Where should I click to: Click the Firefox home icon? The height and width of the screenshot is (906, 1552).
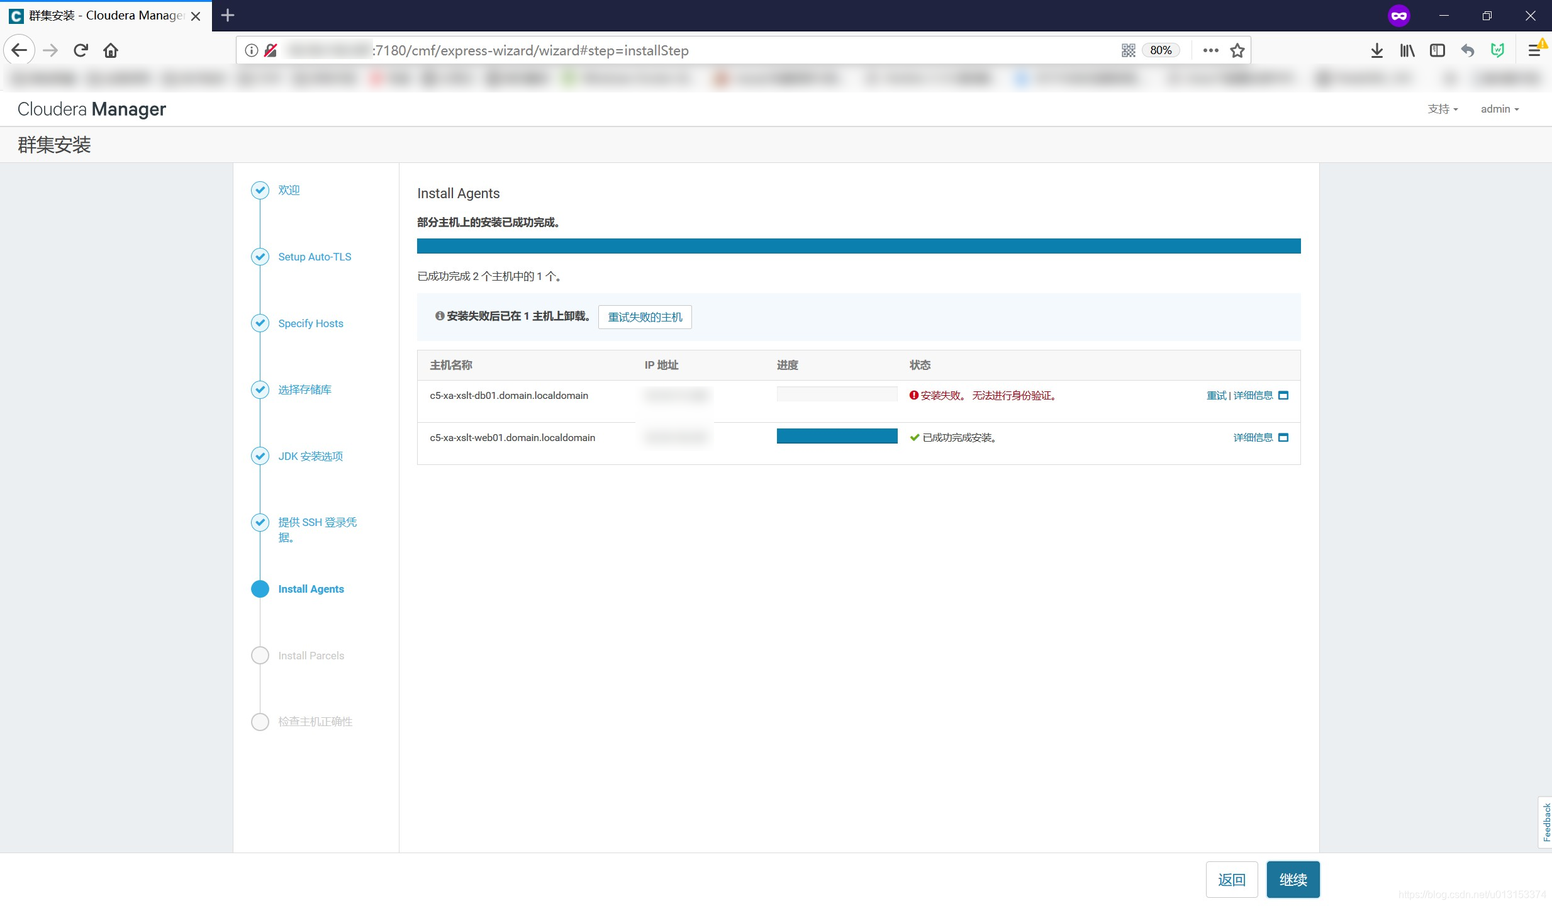(111, 50)
